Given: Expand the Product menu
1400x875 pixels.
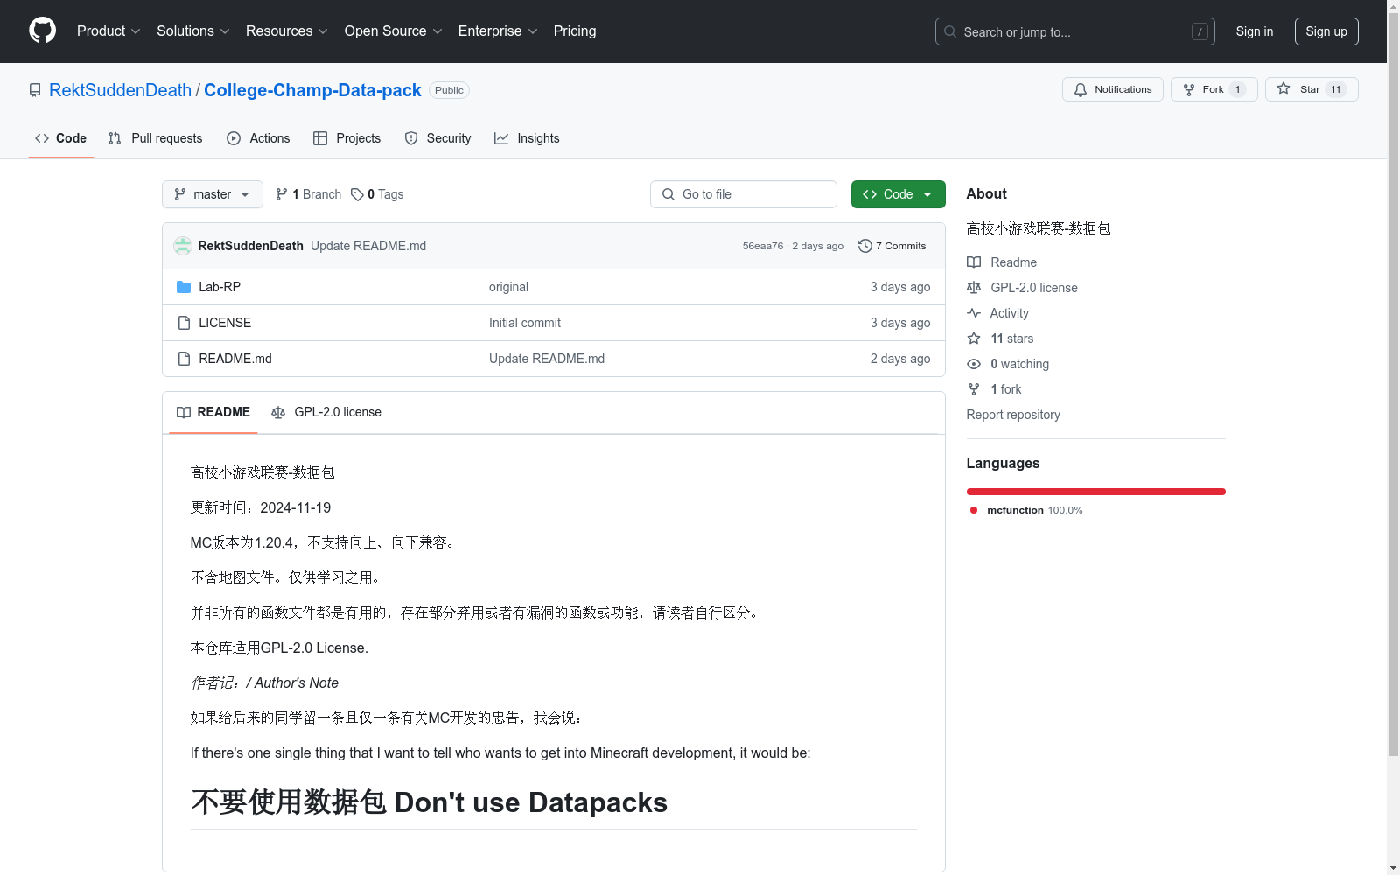Looking at the screenshot, I should (108, 31).
